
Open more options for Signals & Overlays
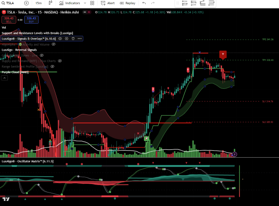(80, 39)
